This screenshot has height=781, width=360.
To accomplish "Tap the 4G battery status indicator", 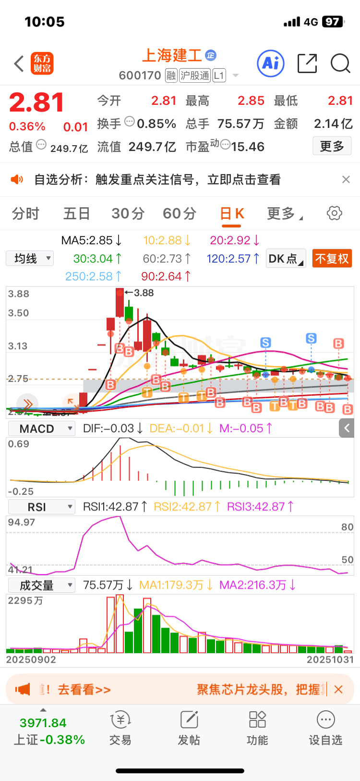I will tap(313, 22).
